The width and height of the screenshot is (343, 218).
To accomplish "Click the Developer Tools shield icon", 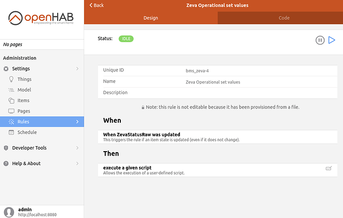I will (6, 148).
